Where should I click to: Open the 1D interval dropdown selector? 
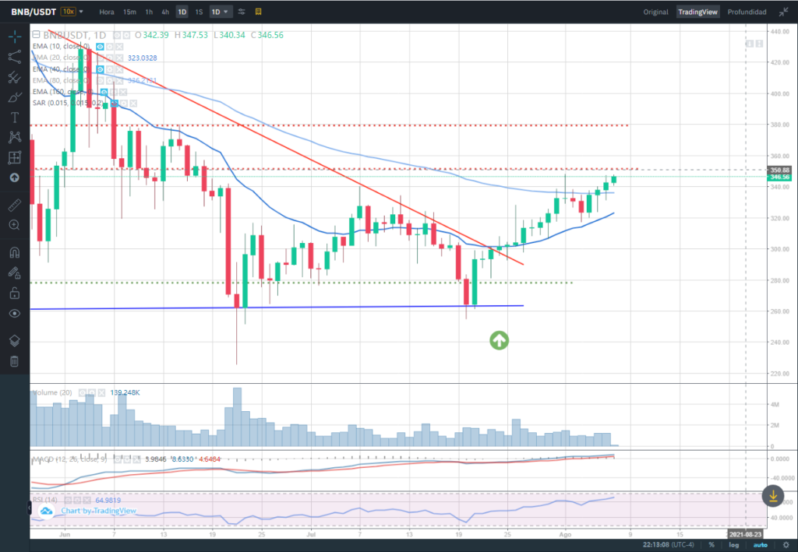click(x=220, y=12)
